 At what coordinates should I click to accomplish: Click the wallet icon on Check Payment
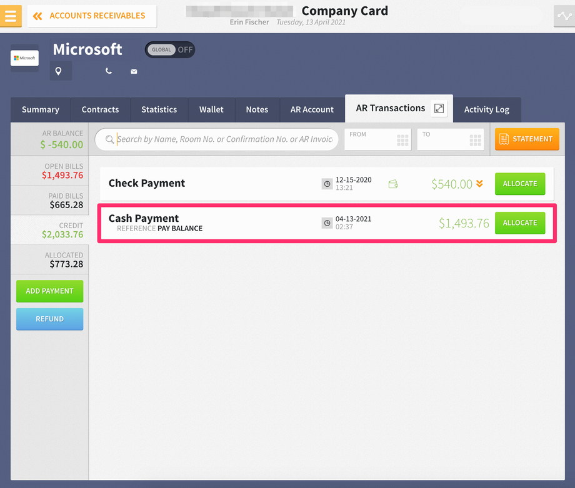pos(393,184)
